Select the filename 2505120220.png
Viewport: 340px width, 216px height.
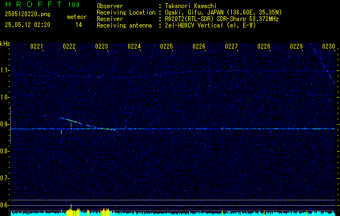click(28, 15)
